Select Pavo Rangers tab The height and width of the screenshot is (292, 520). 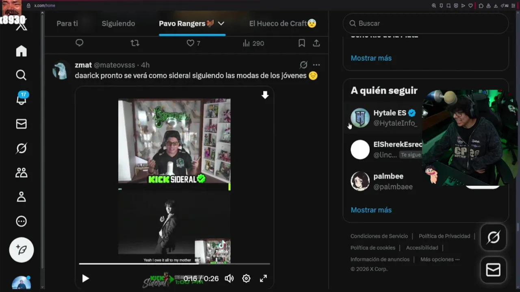click(186, 24)
